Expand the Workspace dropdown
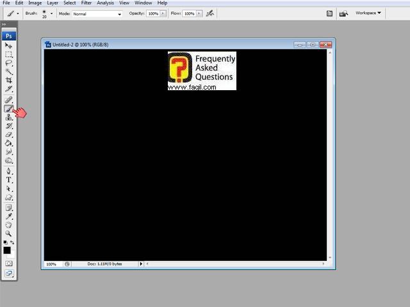410x307 pixels. (368, 13)
